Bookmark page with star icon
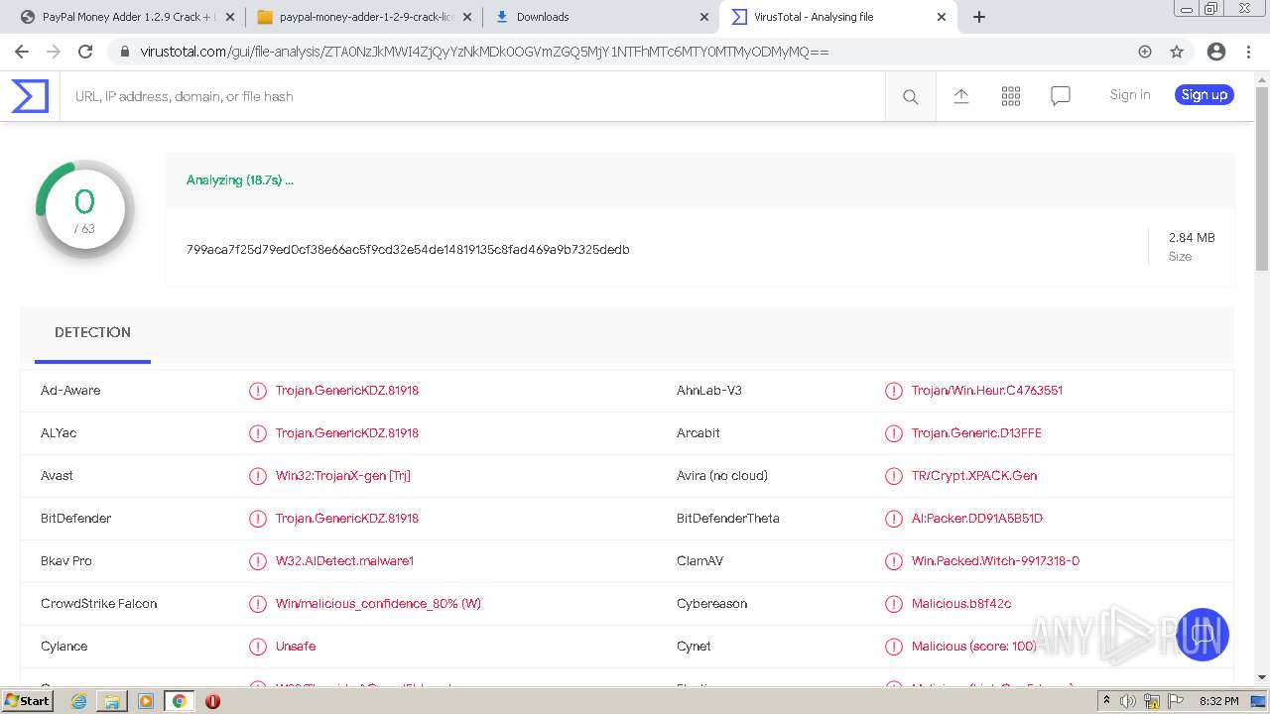The width and height of the screenshot is (1270, 714). [1177, 52]
